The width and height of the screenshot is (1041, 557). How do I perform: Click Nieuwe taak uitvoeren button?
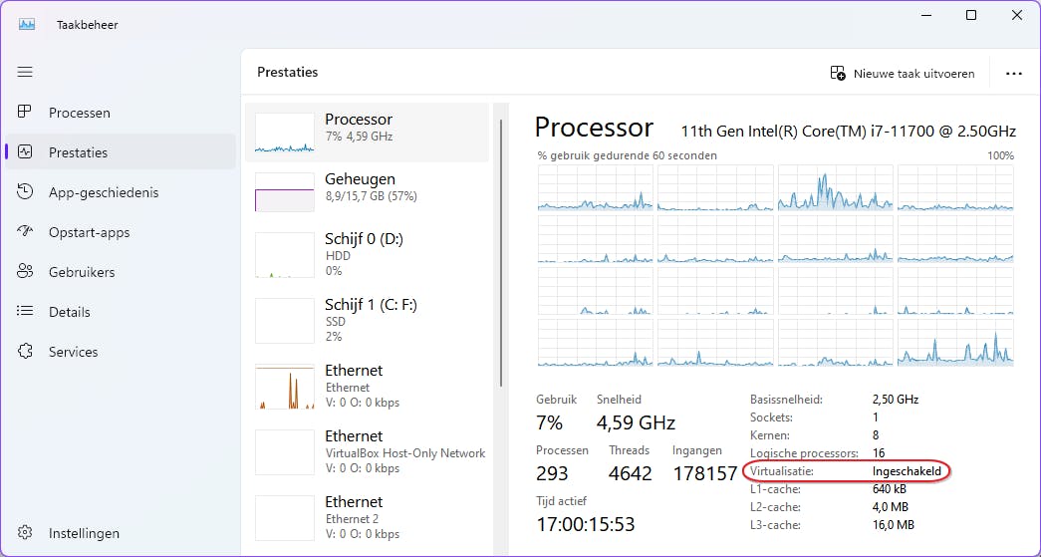coord(903,73)
